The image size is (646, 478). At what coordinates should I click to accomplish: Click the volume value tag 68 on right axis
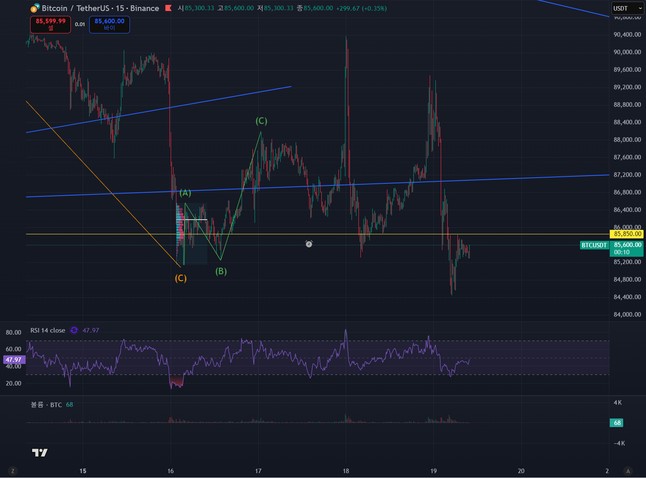(617, 423)
